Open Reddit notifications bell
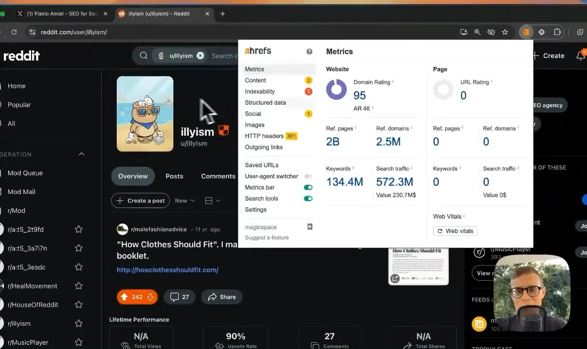The image size is (587, 349). click(x=580, y=56)
